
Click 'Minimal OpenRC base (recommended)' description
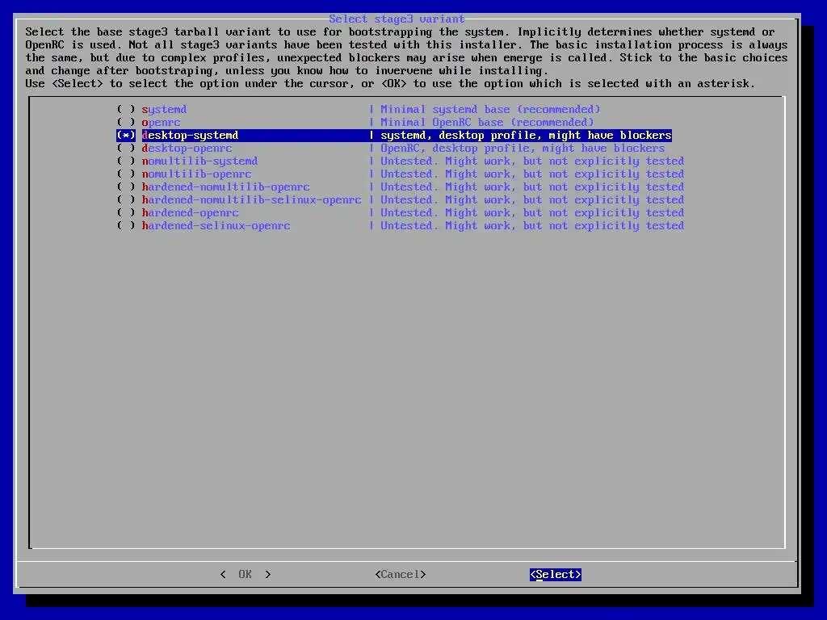(487, 123)
